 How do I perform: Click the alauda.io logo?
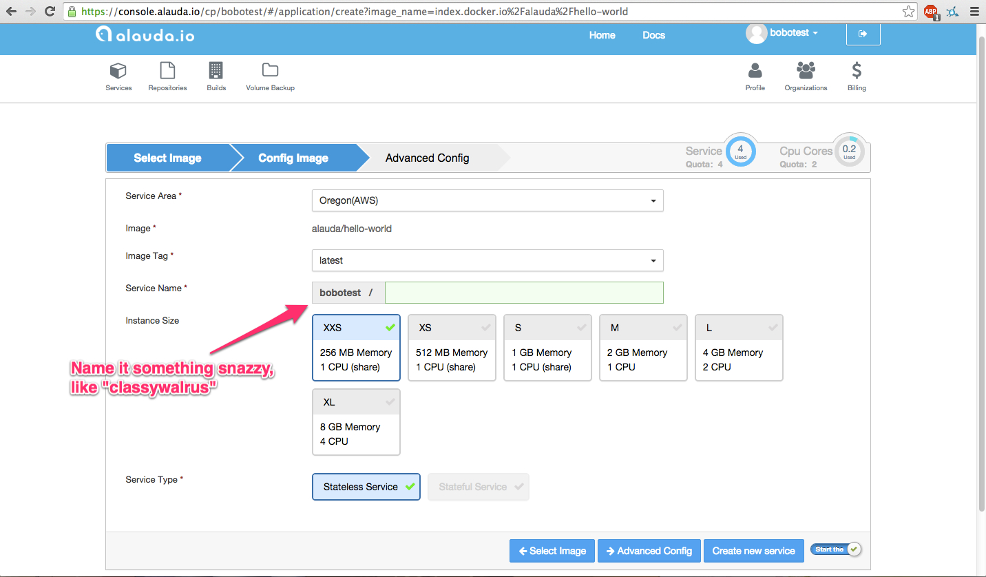[x=145, y=34]
